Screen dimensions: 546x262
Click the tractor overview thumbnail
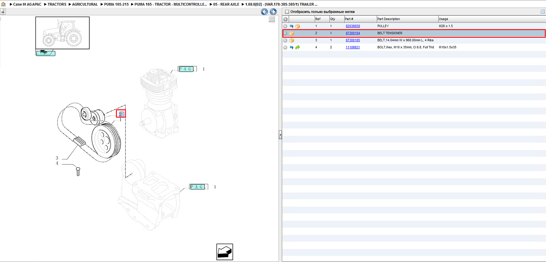coord(62,33)
